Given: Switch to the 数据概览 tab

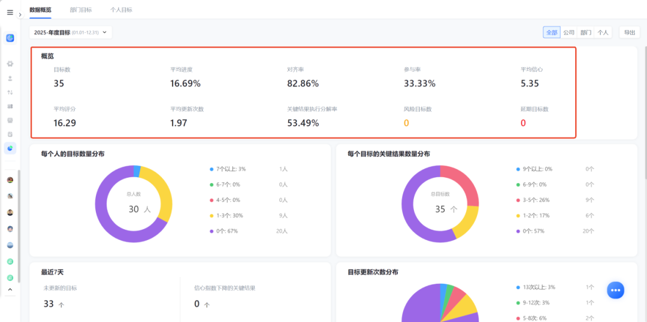Looking at the screenshot, I should pyautogui.click(x=41, y=10).
